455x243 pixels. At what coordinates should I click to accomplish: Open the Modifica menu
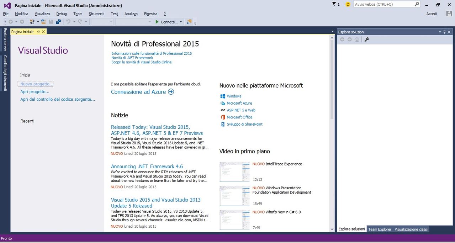pyautogui.click(x=22, y=14)
